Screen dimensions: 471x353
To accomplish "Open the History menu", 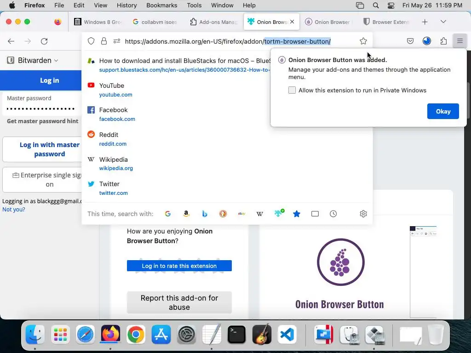I will [x=126, y=6].
